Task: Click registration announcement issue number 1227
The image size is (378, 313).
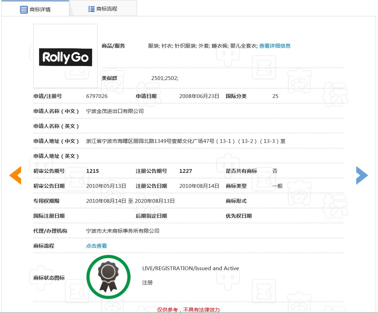Action: (186, 171)
